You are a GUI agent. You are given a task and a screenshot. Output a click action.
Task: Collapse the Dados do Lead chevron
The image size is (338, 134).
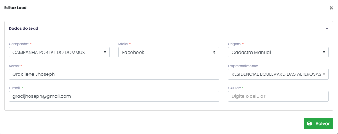pyautogui.click(x=327, y=29)
